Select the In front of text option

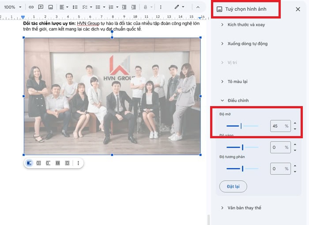[67, 163]
